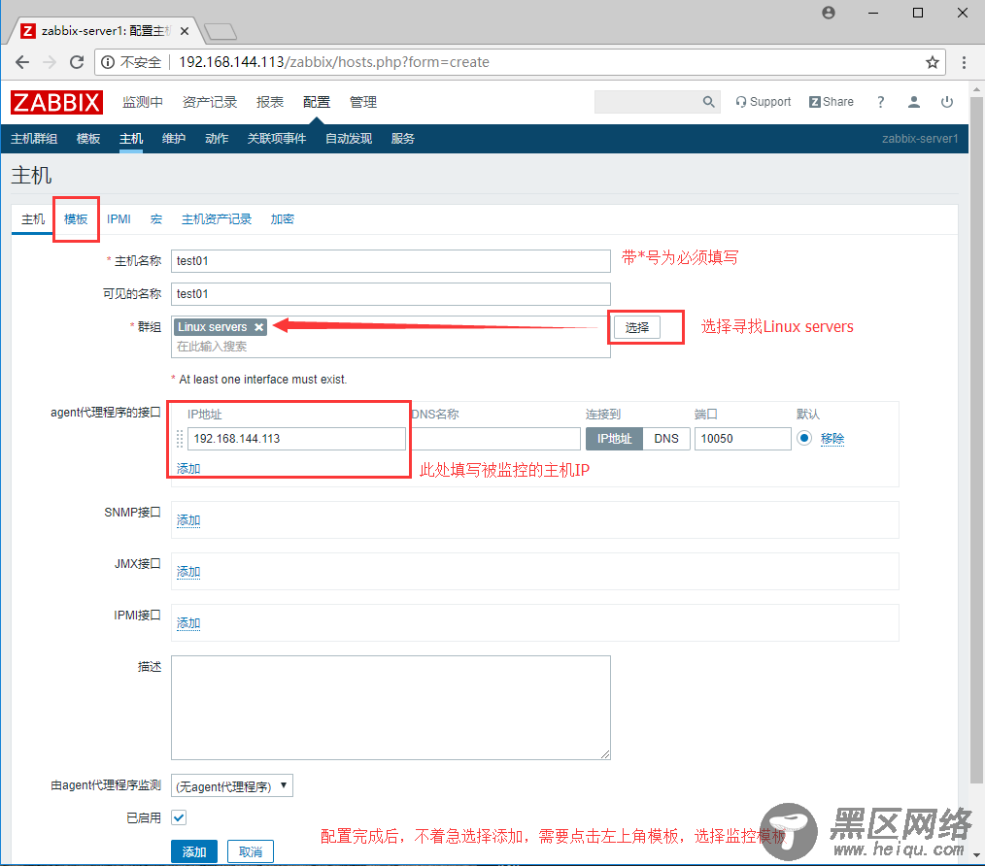Go to 模板 in blue submenu bar

coord(88,139)
